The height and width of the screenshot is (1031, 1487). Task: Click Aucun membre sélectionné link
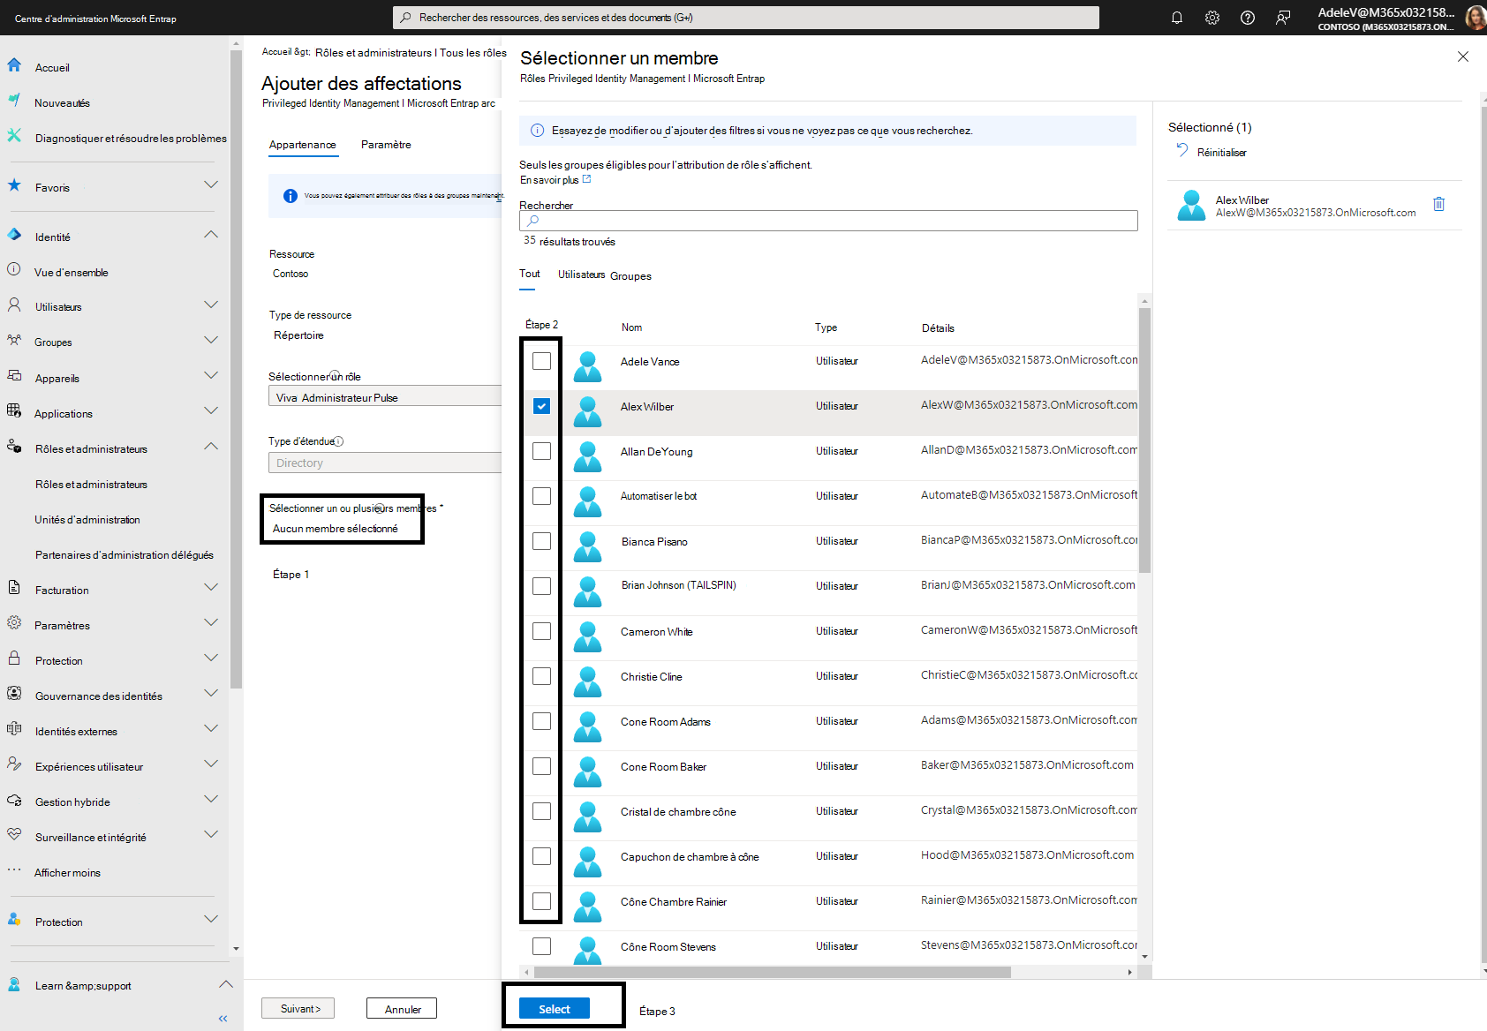(335, 529)
